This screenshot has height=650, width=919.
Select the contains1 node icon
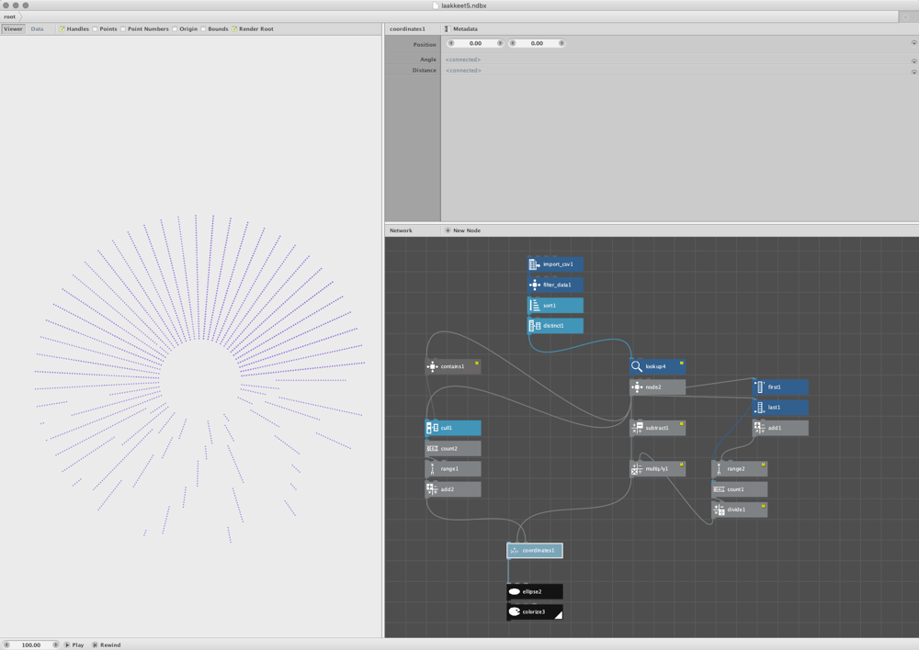tap(432, 366)
